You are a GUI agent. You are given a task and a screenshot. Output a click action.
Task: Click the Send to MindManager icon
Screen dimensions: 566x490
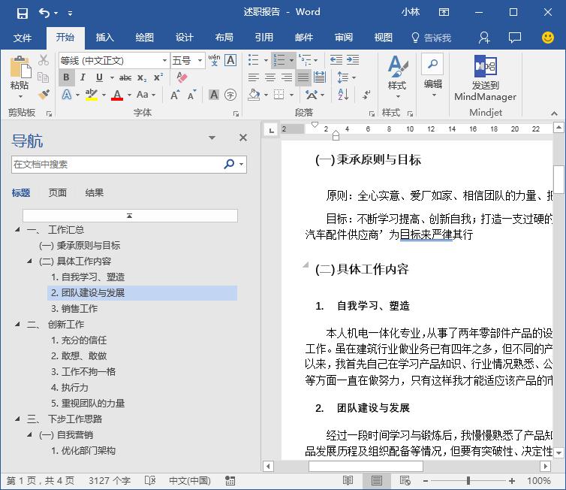tap(485, 66)
